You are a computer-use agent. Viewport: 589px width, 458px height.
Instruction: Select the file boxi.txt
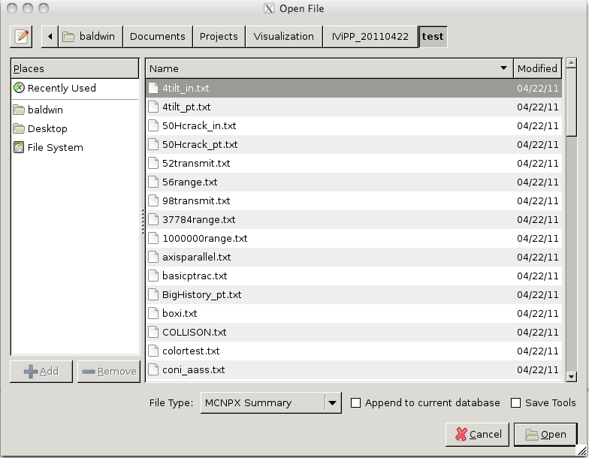354,314
